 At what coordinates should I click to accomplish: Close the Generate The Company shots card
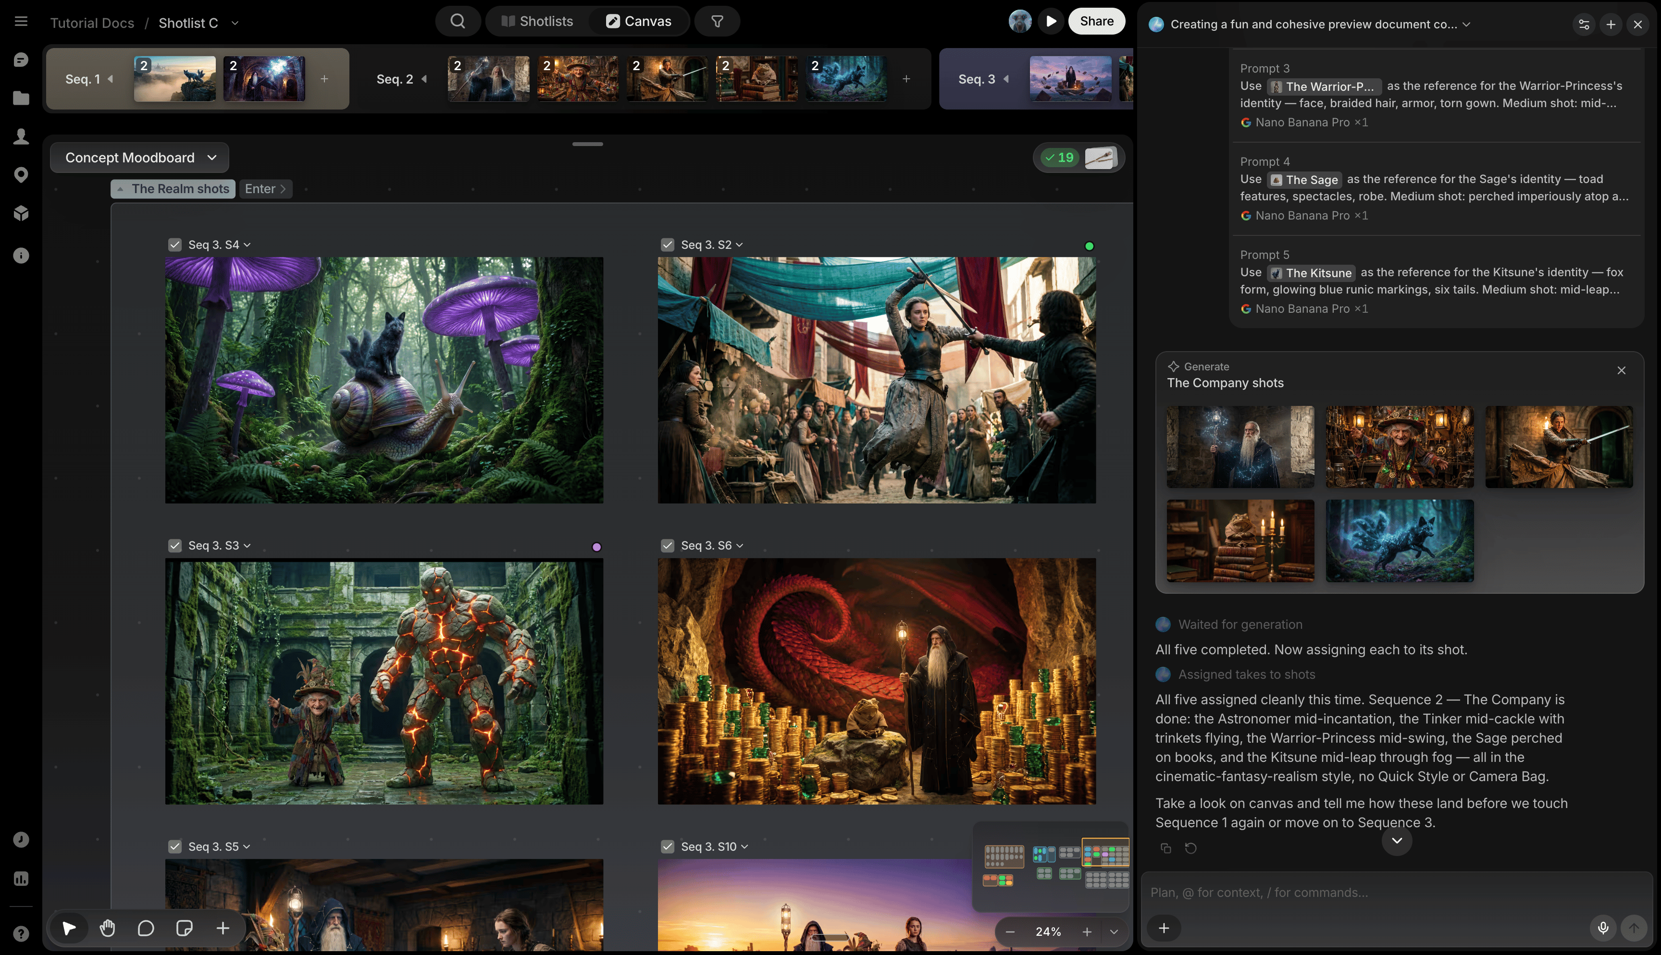coord(1621,370)
